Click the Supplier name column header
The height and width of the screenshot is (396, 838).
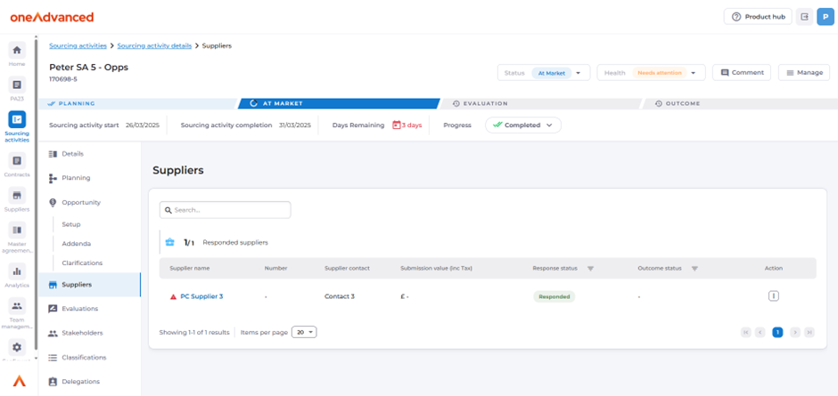point(190,269)
